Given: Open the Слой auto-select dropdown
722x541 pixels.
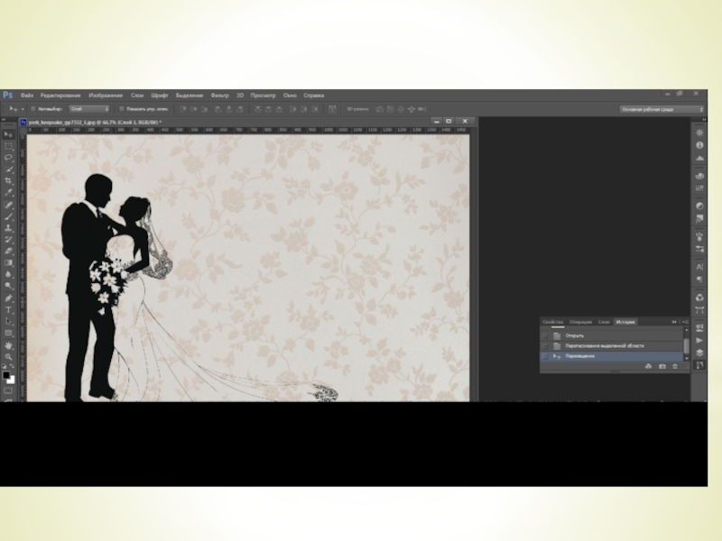Looking at the screenshot, I should (88, 109).
